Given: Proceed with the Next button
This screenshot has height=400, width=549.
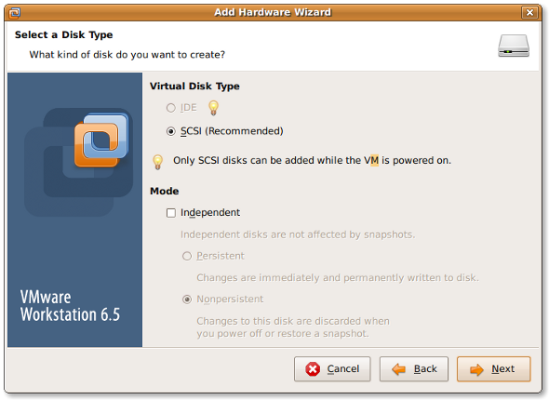Looking at the screenshot, I should [494, 369].
